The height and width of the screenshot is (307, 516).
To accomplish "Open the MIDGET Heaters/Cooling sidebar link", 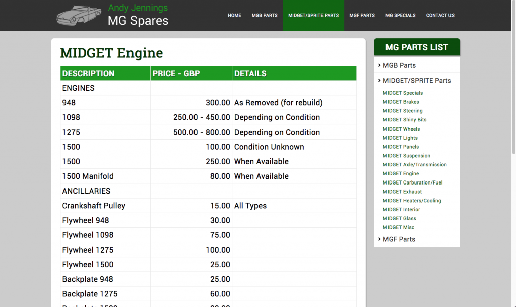I will pyautogui.click(x=412, y=201).
